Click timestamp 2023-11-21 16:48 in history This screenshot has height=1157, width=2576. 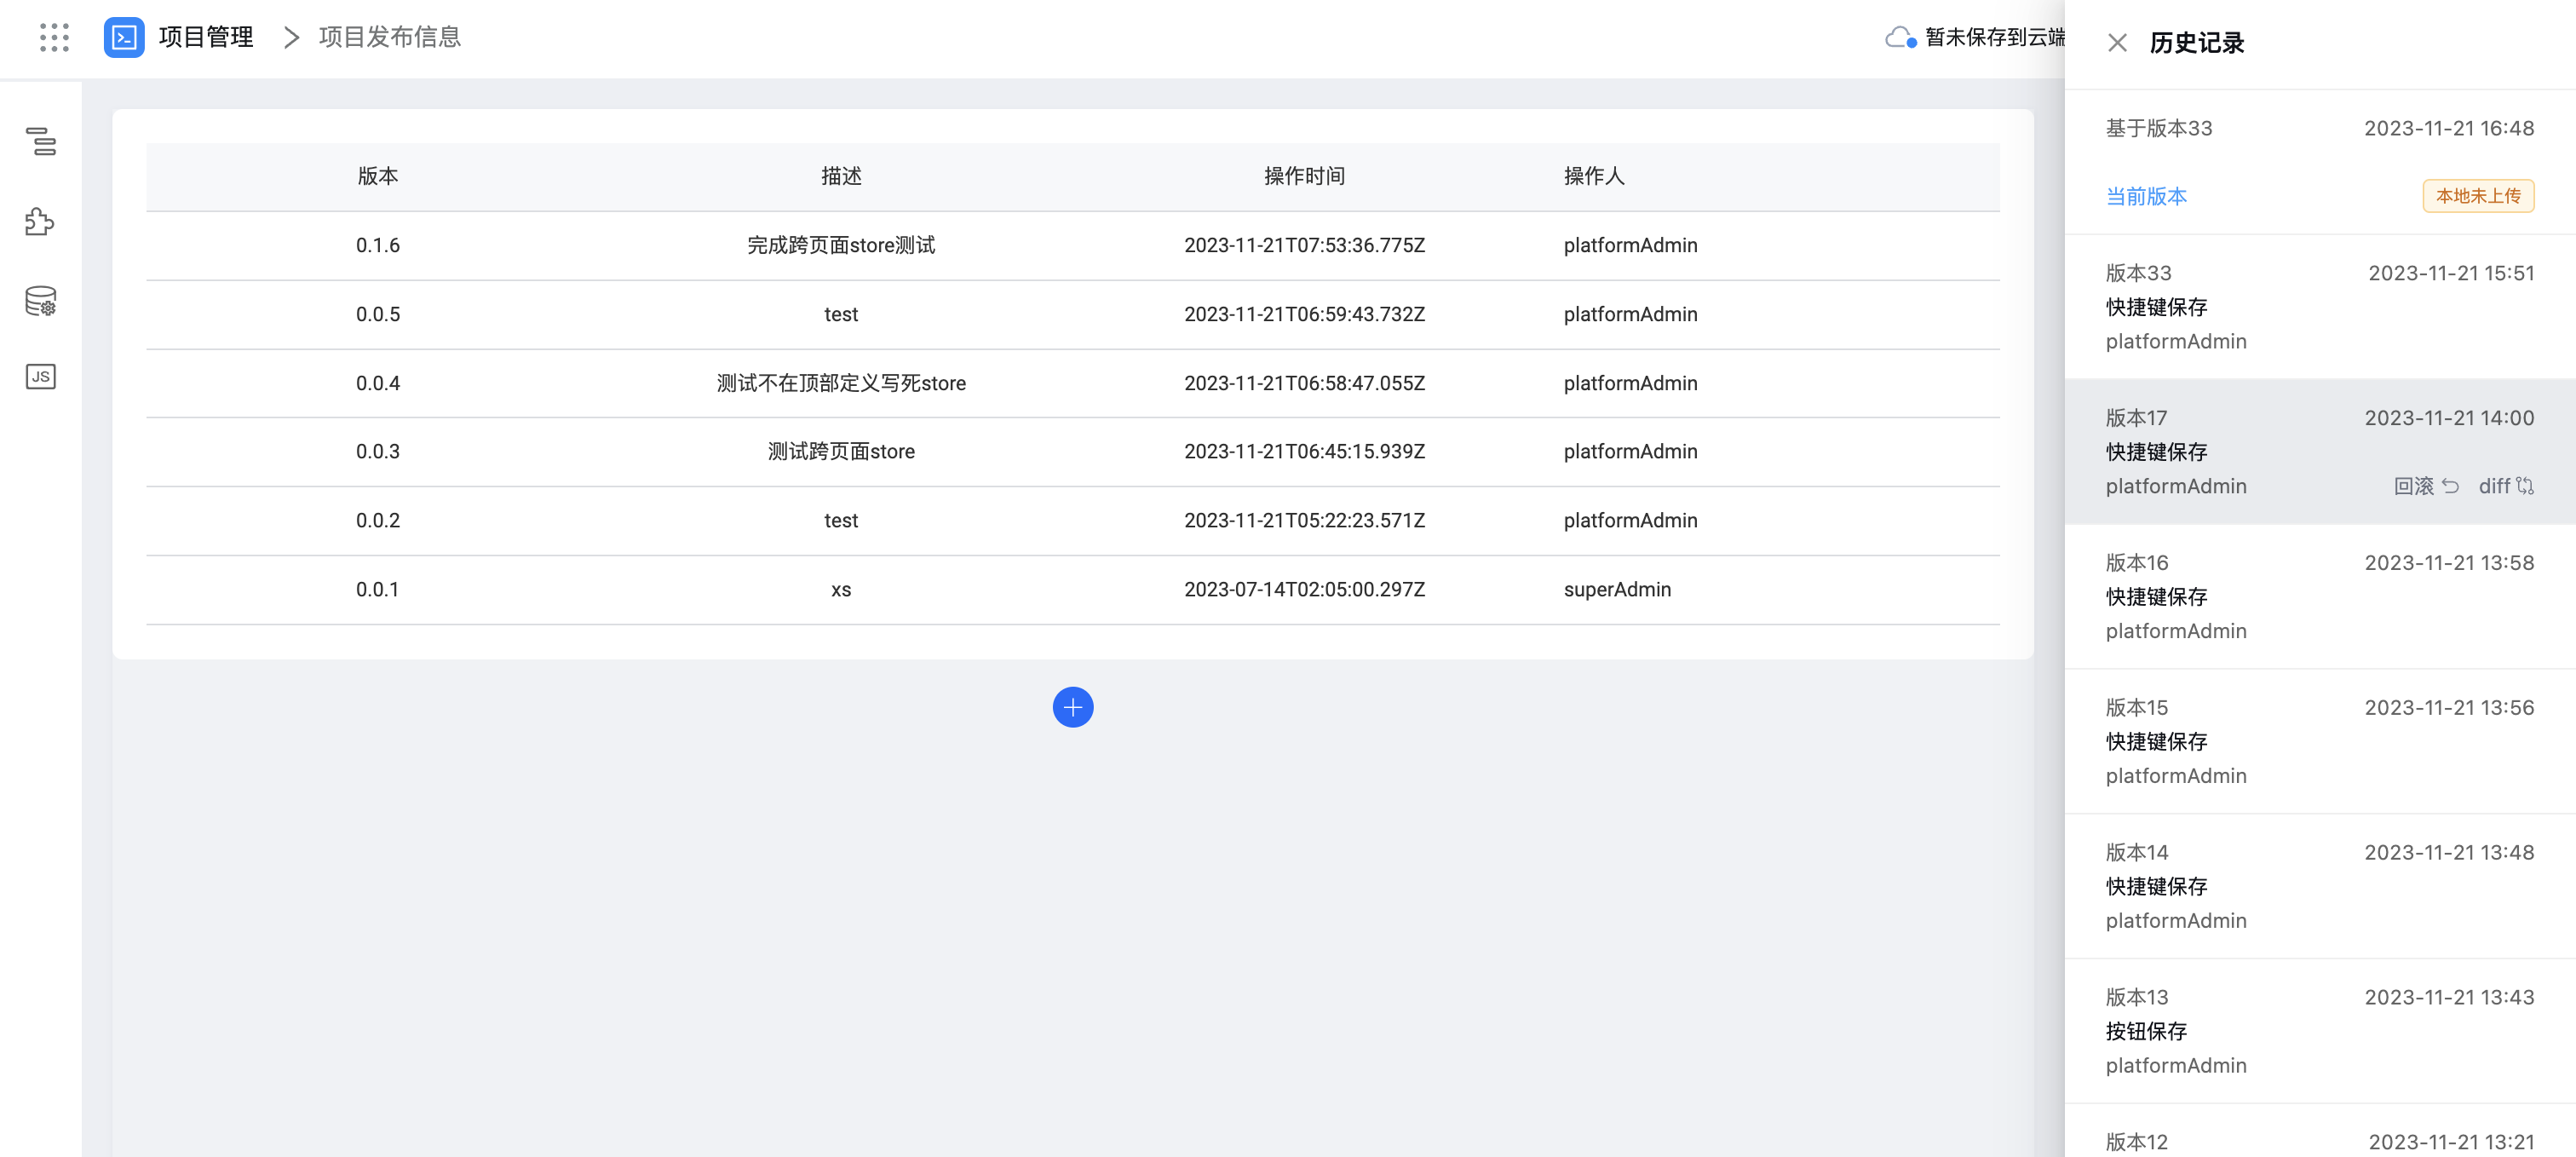coord(2449,128)
